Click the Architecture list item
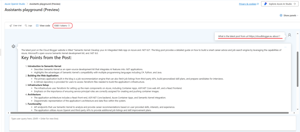The height and width of the screenshot is (132, 300). (x=34, y=94)
